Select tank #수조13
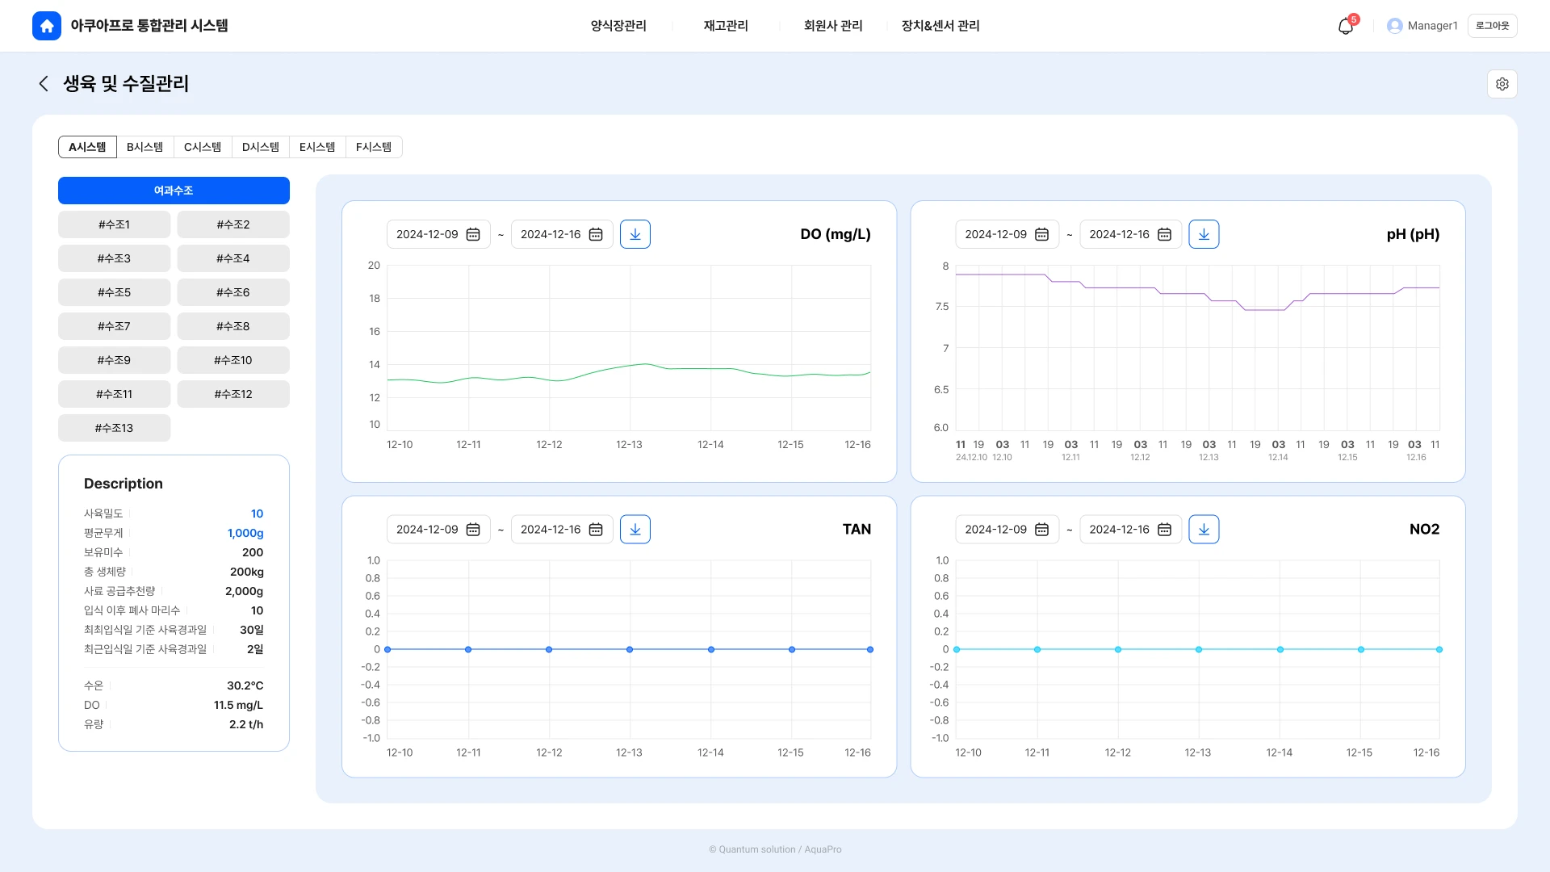The height and width of the screenshot is (872, 1550). point(114,428)
